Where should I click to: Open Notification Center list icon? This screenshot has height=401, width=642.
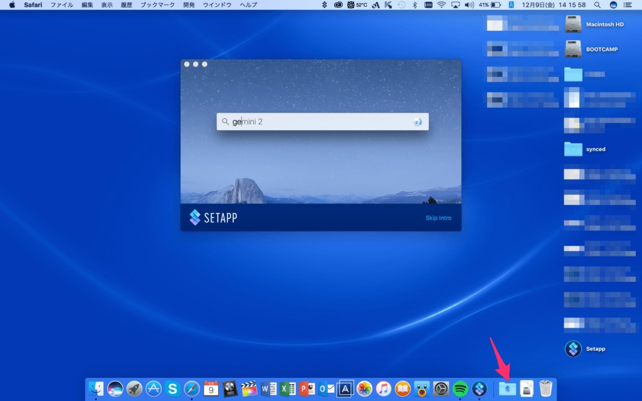pyautogui.click(x=628, y=5)
